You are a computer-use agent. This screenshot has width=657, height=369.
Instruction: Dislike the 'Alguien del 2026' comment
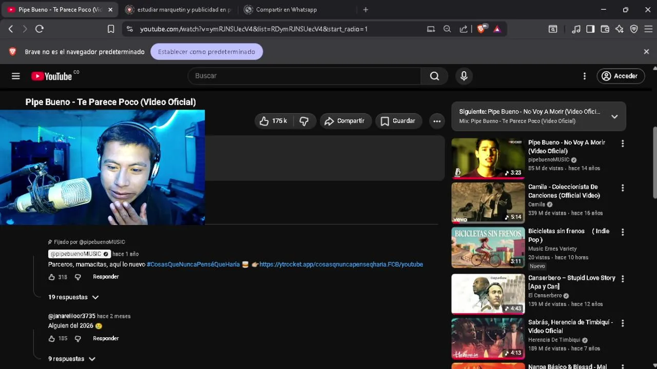[78, 338]
